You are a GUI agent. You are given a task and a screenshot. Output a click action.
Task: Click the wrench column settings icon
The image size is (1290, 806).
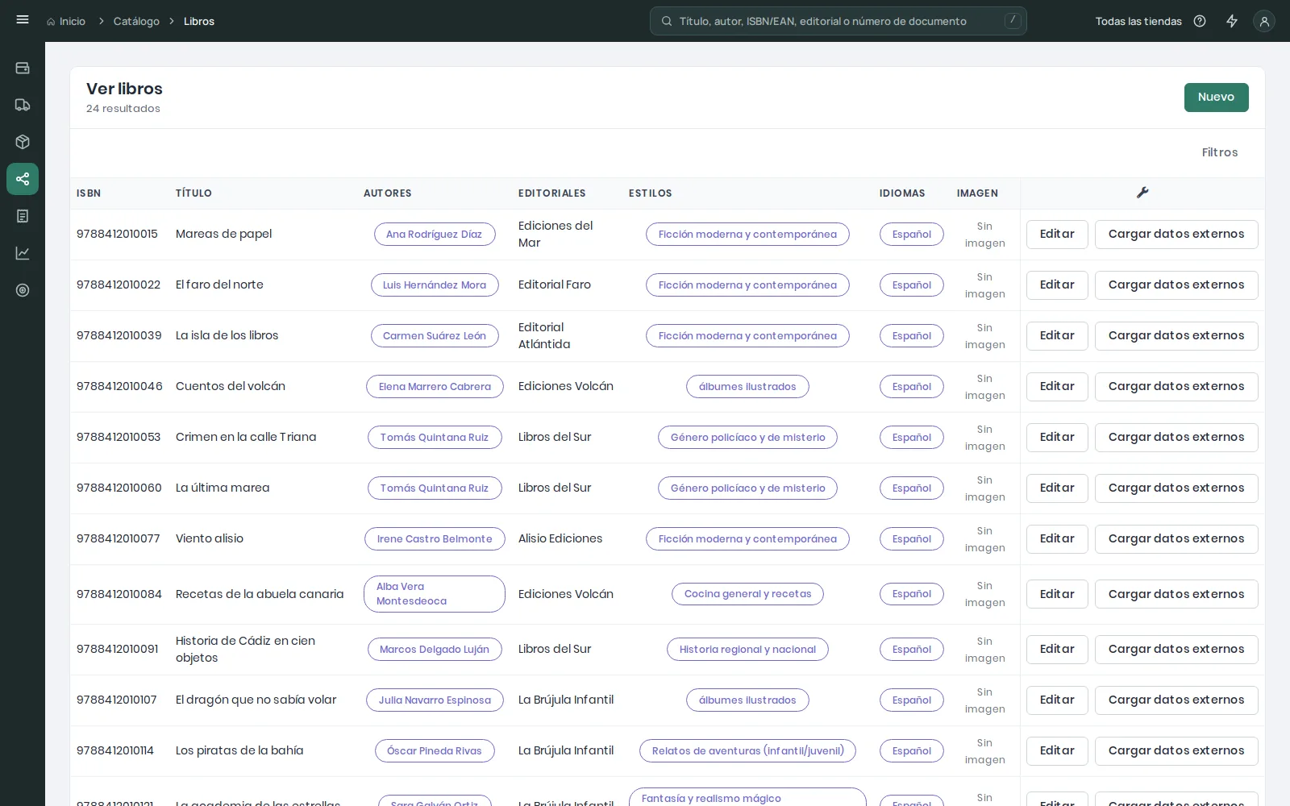tap(1142, 193)
